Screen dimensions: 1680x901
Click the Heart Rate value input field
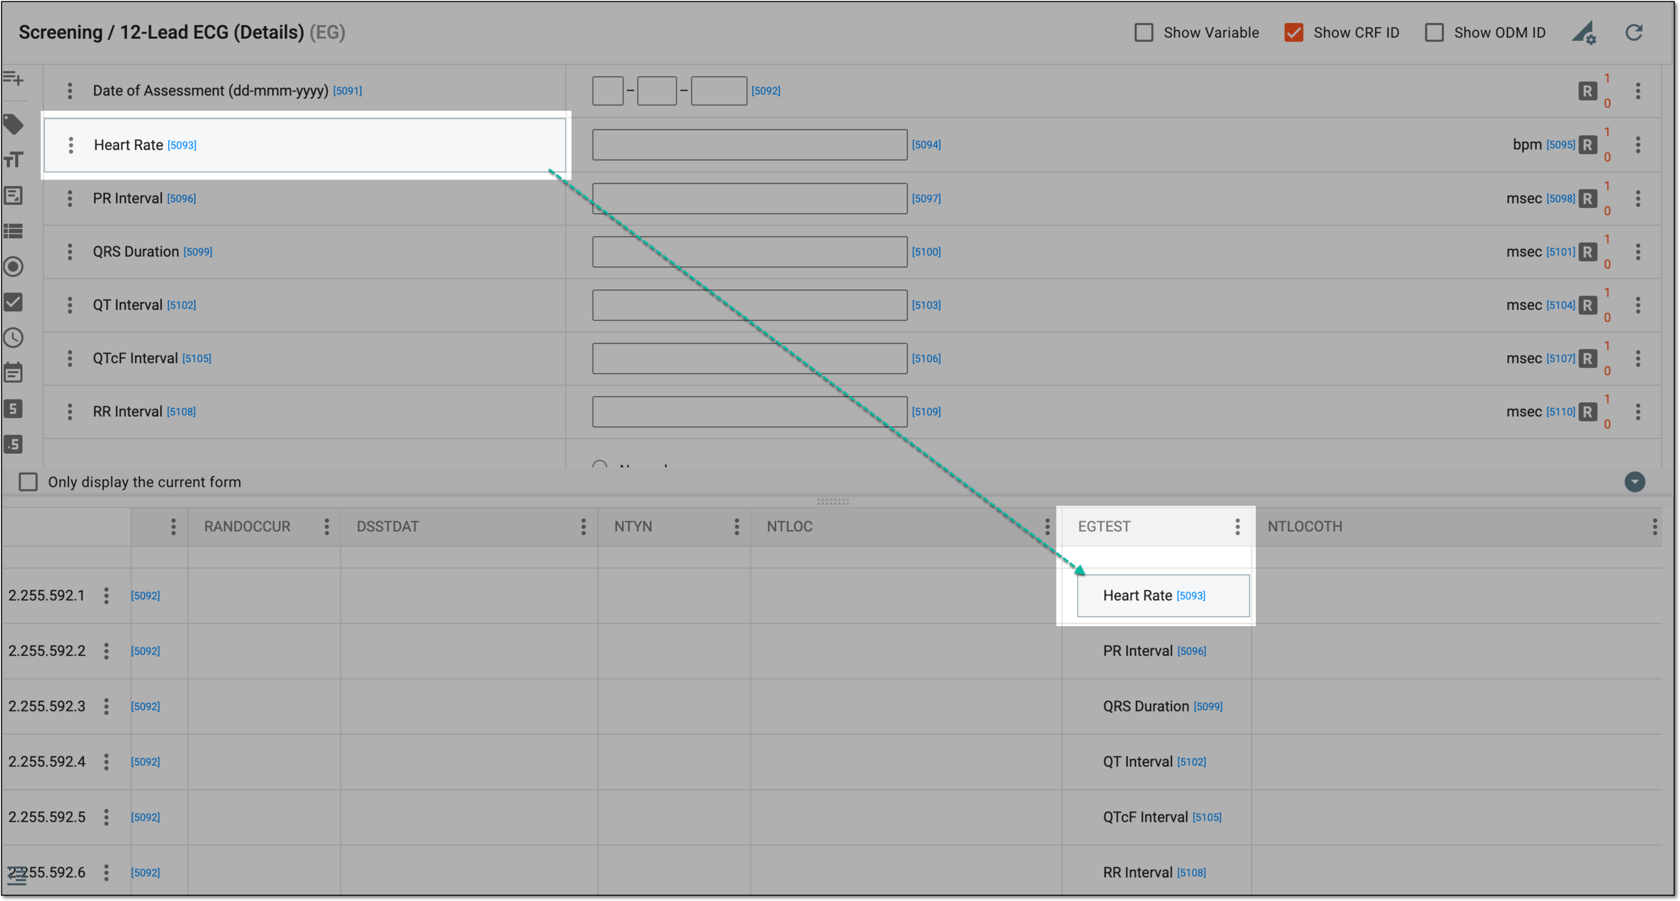pyautogui.click(x=749, y=145)
